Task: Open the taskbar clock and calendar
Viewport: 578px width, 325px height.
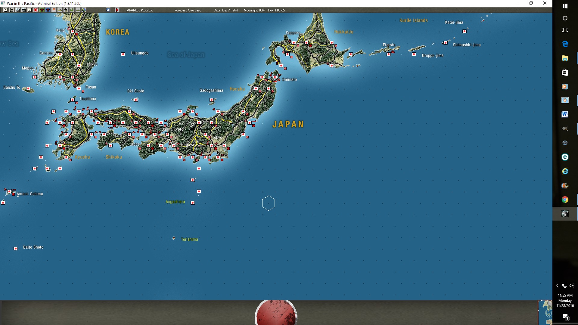Action: click(x=565, y=300)
